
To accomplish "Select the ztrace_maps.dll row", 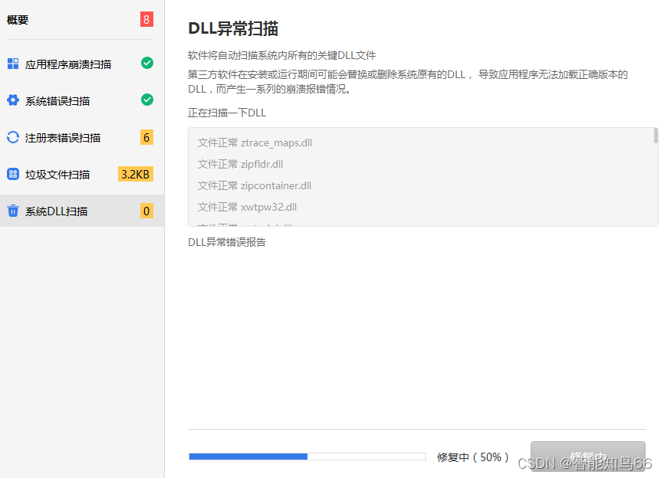I will [255, 143].
